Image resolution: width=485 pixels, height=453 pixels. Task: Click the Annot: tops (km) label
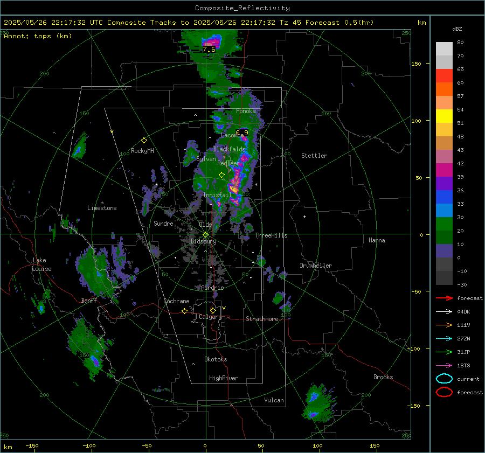(x=38, y=36)
